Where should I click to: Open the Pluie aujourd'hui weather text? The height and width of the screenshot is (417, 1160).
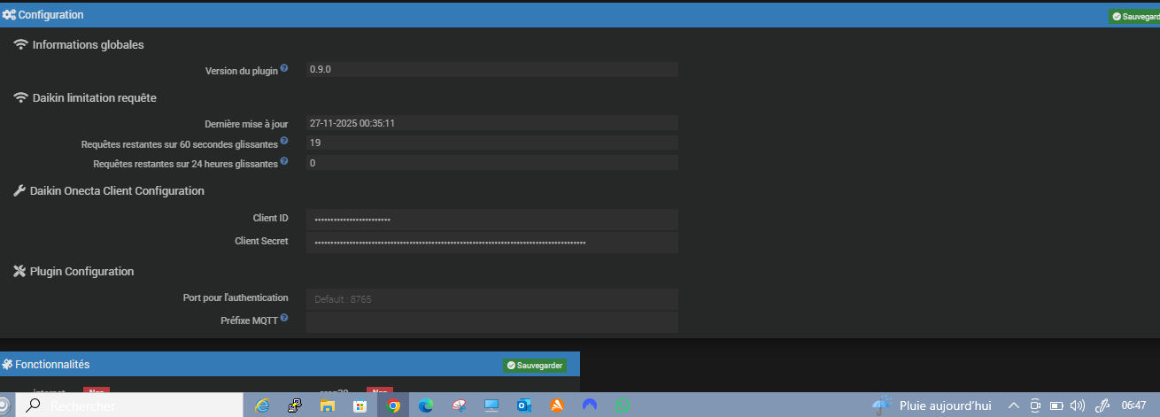(945, 405)
